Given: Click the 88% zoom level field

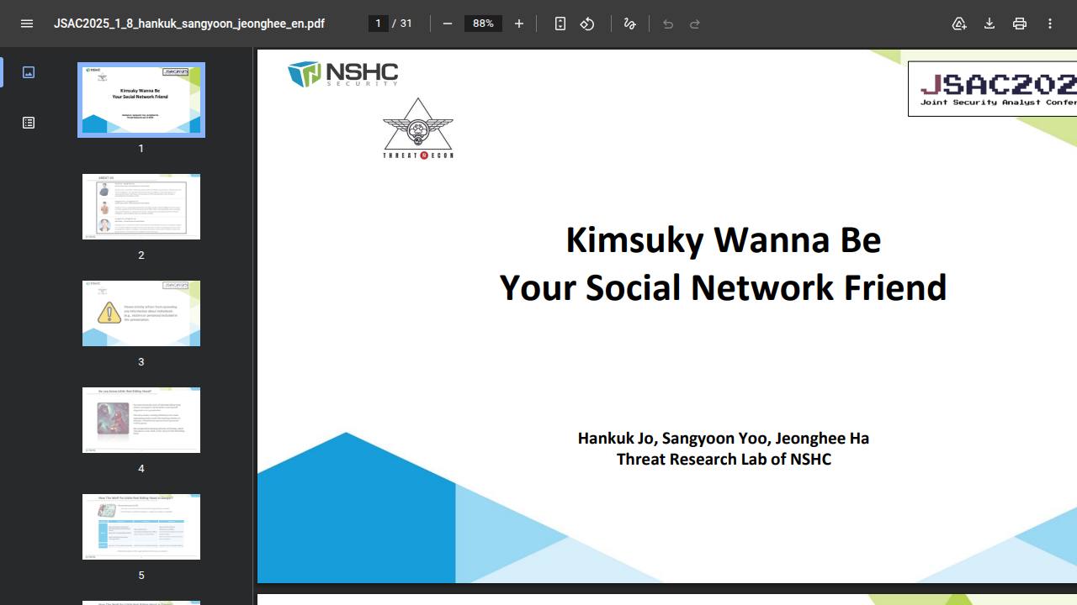Looking at the screenshot, I should pyautogui.click(x=483, y=24).
